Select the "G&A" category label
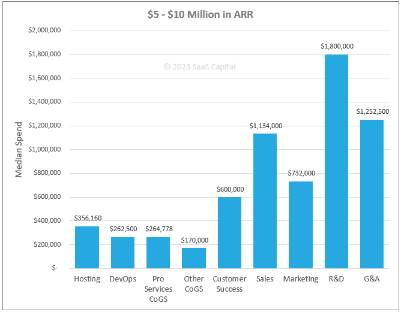This screenshot has height=312, width=401. click(372, 279)
